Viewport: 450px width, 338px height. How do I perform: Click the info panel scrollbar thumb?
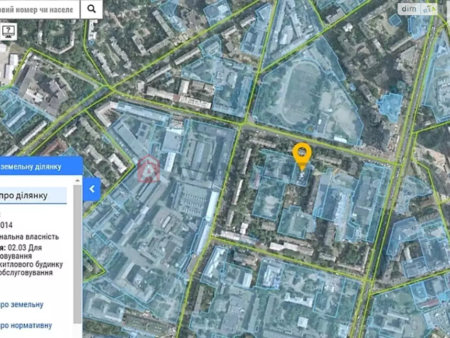pos(77,253)
